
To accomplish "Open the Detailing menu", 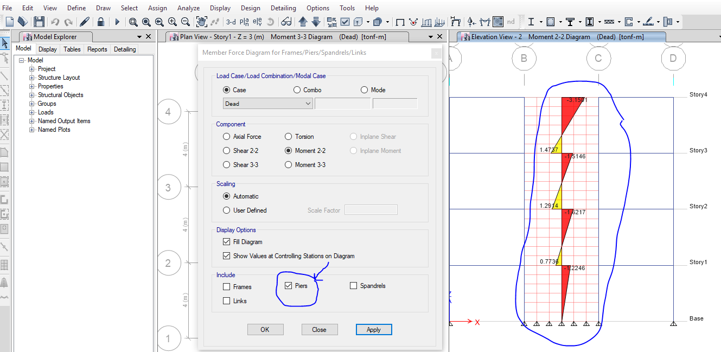I will click(x=283, y=8).
